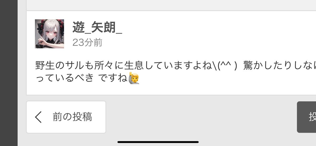This screenshot has width=316, height=146.
Task: Tap the raised-hand person emoji
Action: pyautogui.click(x=134, y=78)
